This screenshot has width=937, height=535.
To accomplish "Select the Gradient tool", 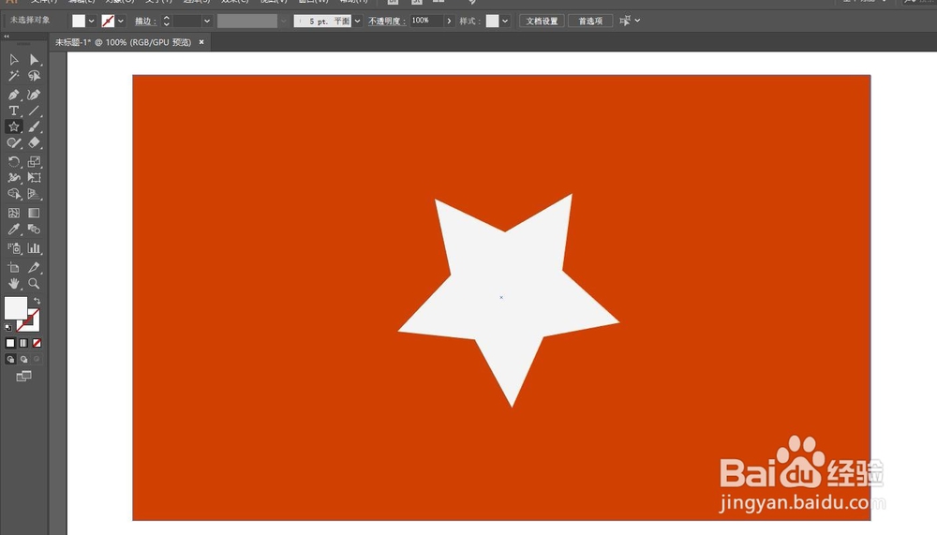I will point(34,213).
